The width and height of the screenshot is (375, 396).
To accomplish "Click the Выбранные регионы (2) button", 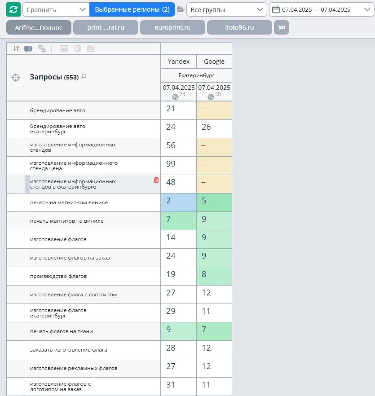I will 132,9.
